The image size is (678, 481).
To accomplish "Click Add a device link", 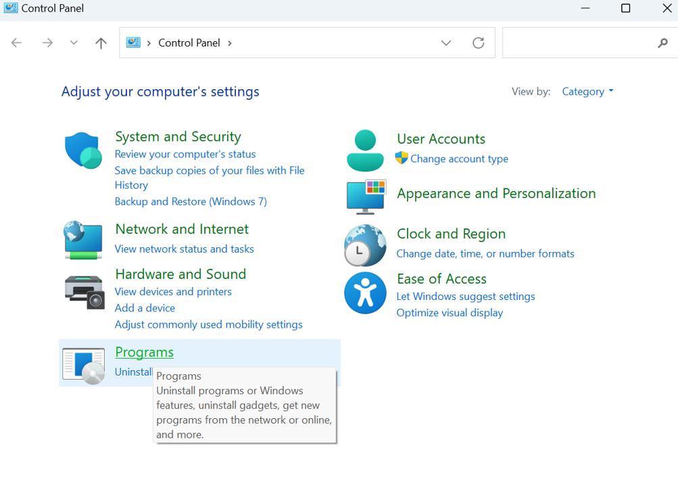I will pos(145,308).
